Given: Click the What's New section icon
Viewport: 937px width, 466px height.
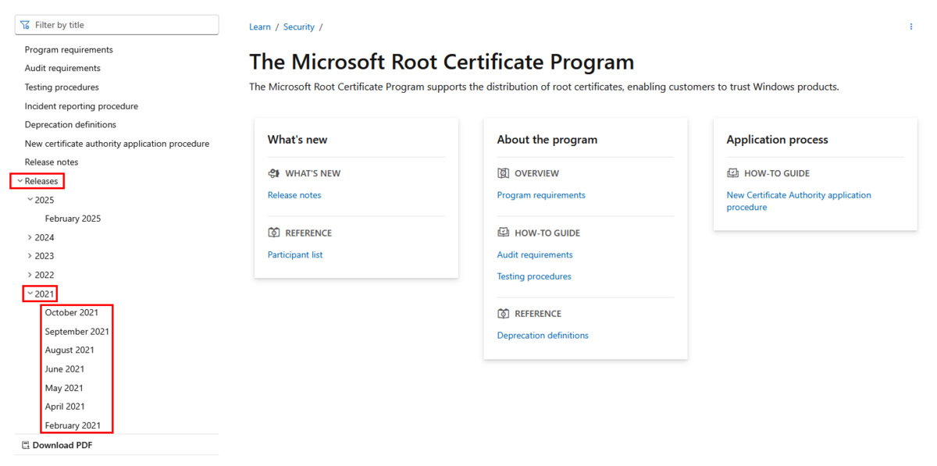Looking at the screenshot, I should pyautogui.click(x=273, y=173).
